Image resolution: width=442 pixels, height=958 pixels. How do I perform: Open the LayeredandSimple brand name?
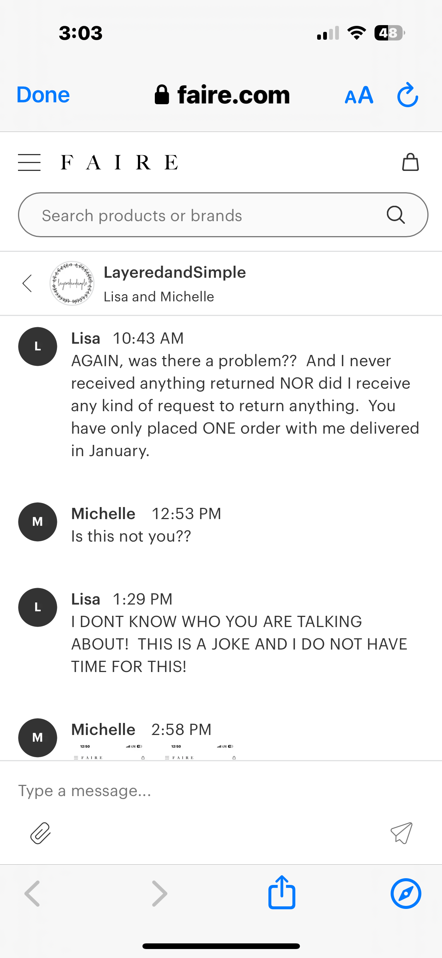[175, 272]
